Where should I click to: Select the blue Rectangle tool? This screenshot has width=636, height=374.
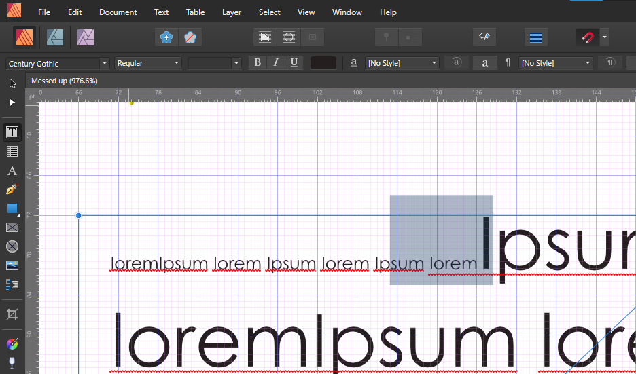12,209
